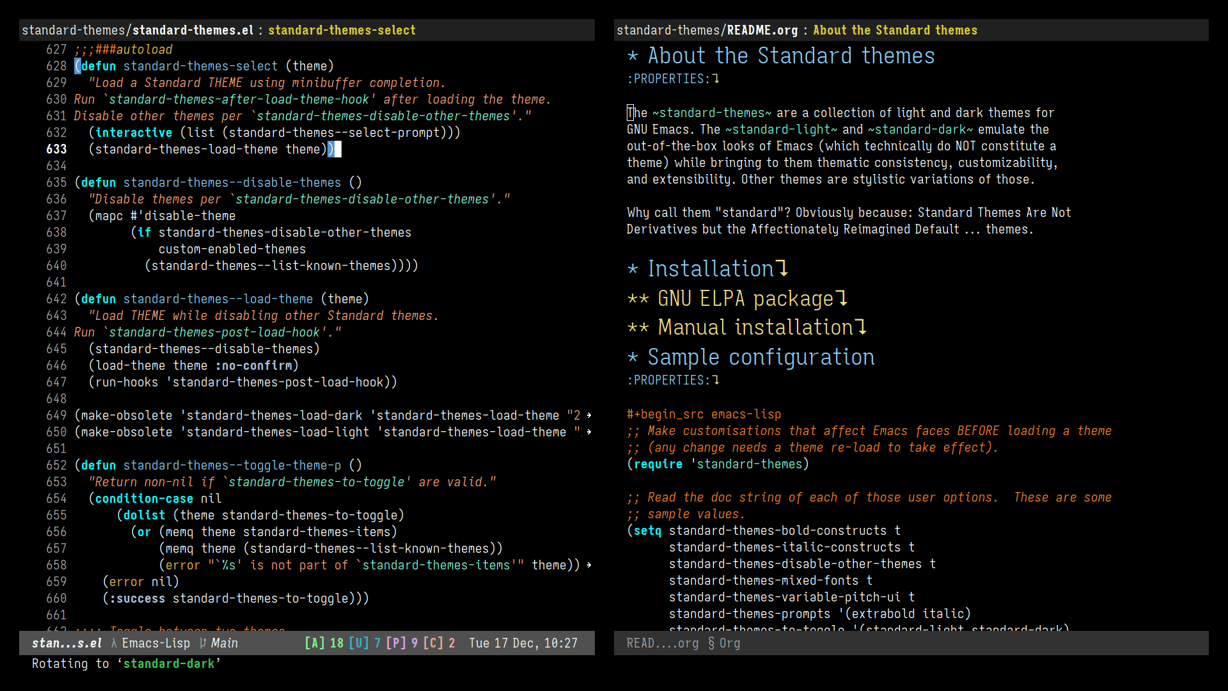
Task: Click the [U] 7 counter in mode line
Action: tap(365, 643)
